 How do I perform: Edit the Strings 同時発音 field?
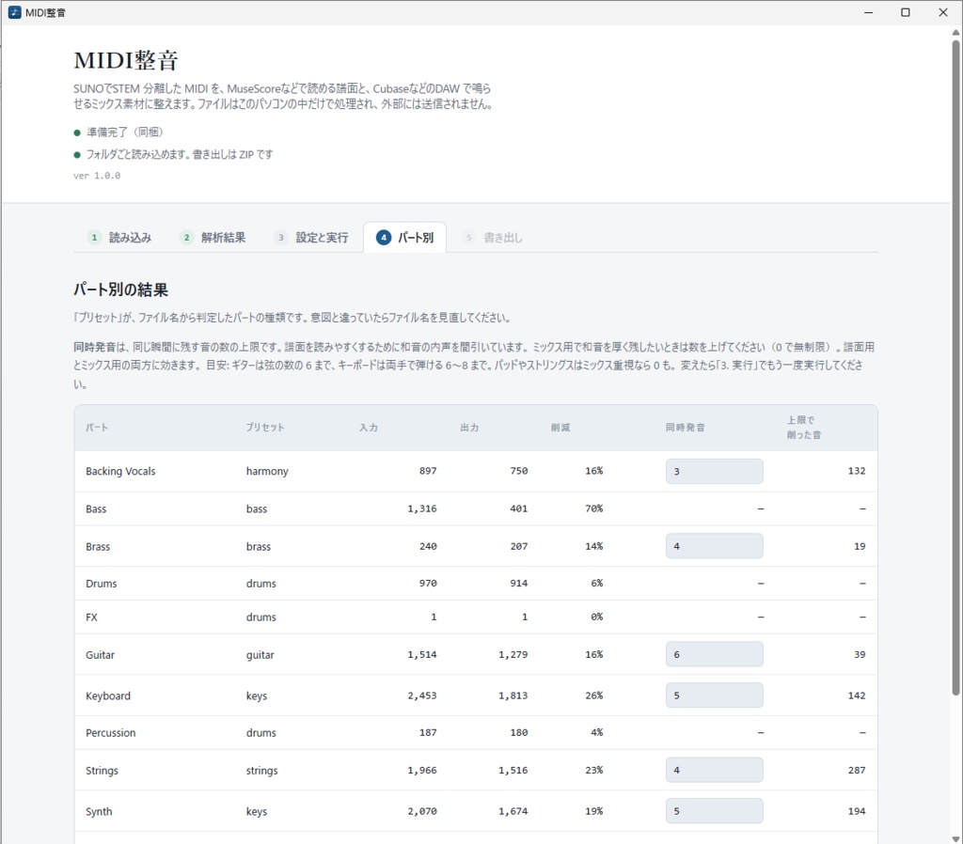[x=715, y=770]
